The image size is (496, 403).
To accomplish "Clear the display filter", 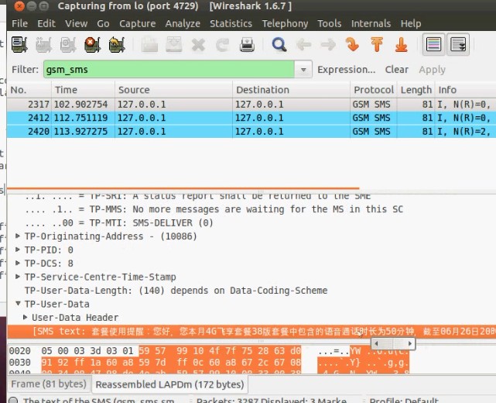I will [x=396, y=70].
